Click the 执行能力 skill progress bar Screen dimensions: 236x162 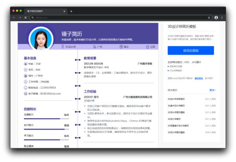point(46,129)
